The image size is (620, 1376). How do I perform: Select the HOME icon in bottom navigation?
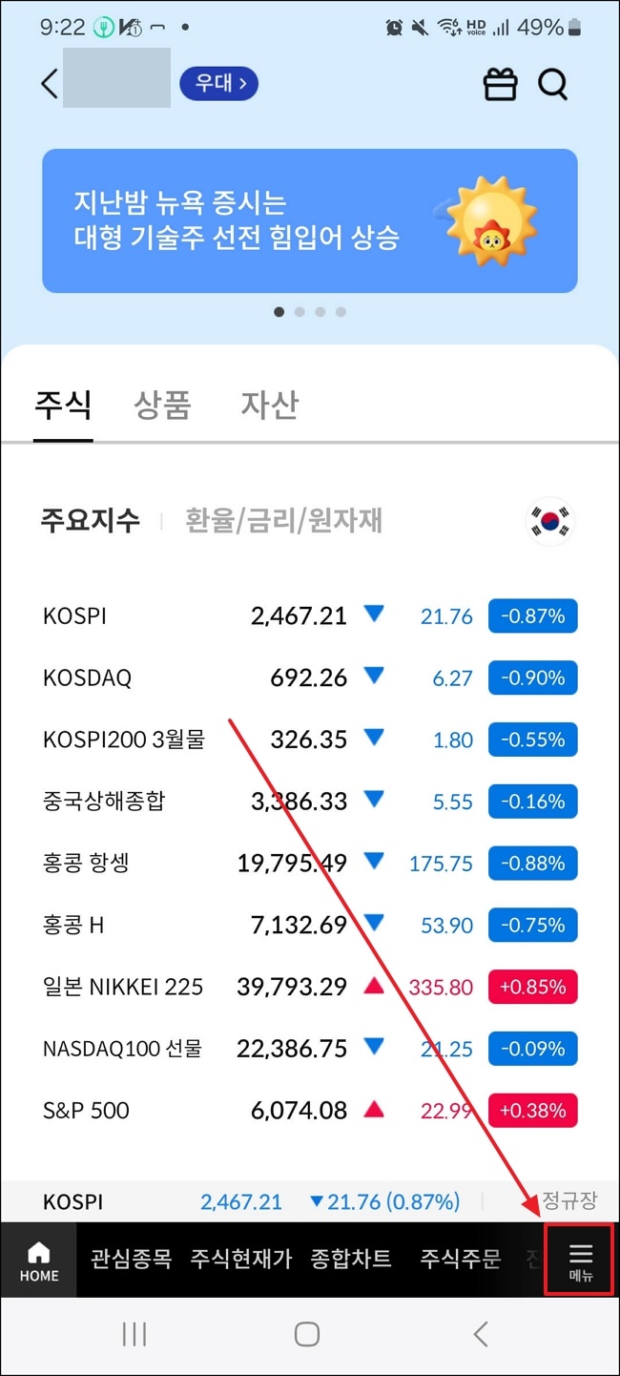[38, 1260]
